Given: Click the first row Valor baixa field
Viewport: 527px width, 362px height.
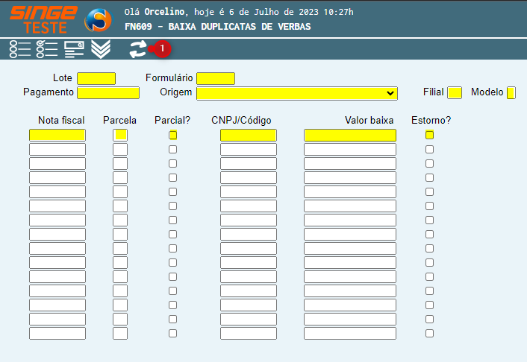Looking at the screenshot, I should click(x=350, y=135).
